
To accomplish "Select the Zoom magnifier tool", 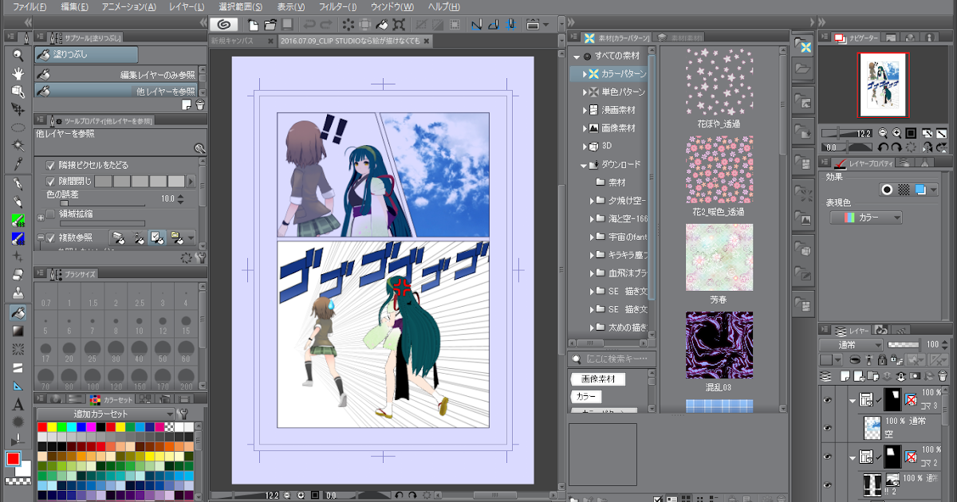I will coord(18,55).
